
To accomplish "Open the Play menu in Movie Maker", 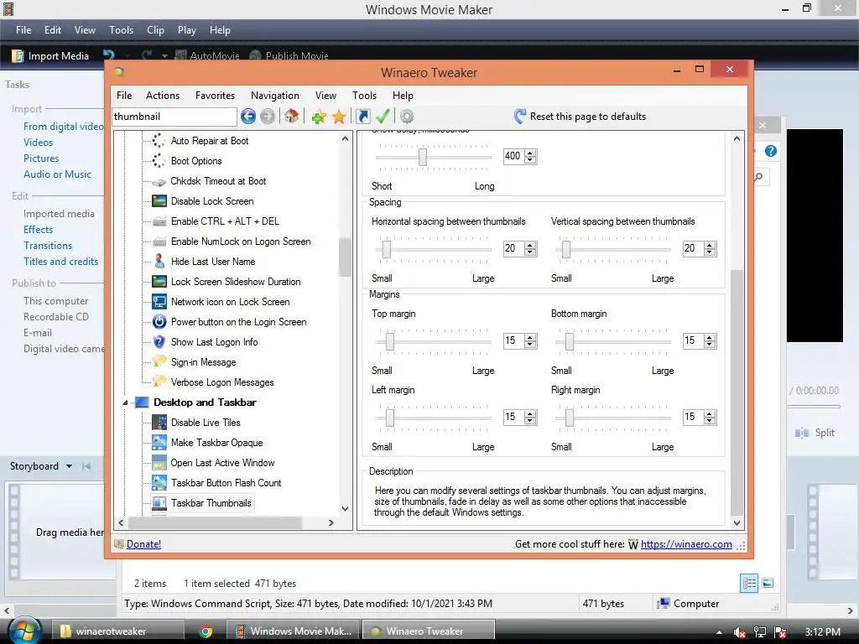I will [x=187, y=30].
